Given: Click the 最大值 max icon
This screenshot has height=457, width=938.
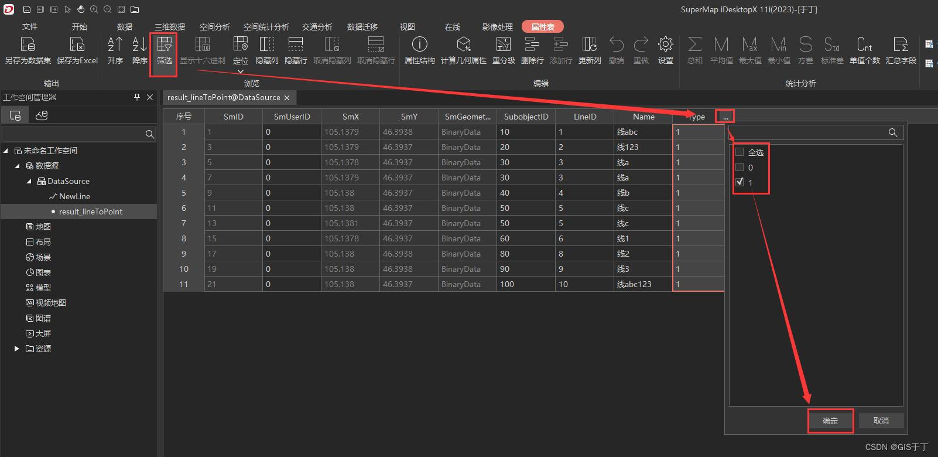Looking at the screenshot, I should (x=750, y=45).
